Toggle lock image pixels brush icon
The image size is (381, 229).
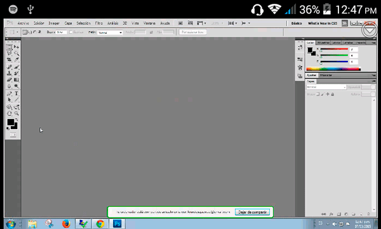(323, 94)
